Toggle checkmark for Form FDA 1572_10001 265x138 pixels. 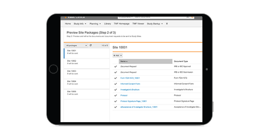coord(115,78)
